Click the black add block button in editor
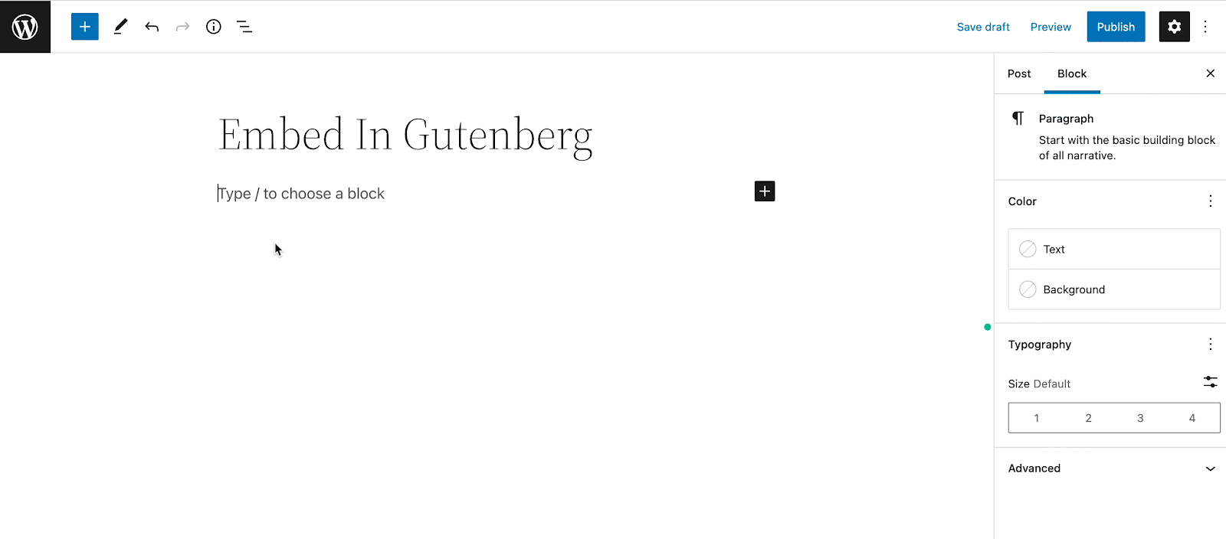1226x539 pixels. pos(765,191)
